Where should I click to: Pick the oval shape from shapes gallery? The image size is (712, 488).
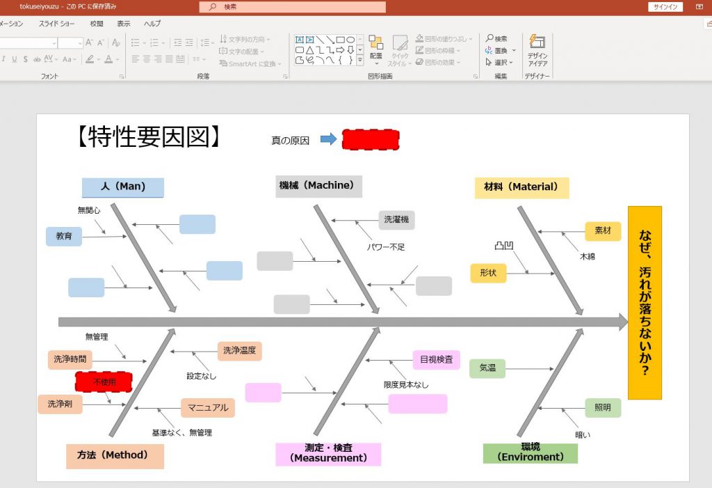[351, 40]
